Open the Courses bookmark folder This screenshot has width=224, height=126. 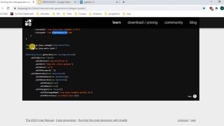pos(80,14)
